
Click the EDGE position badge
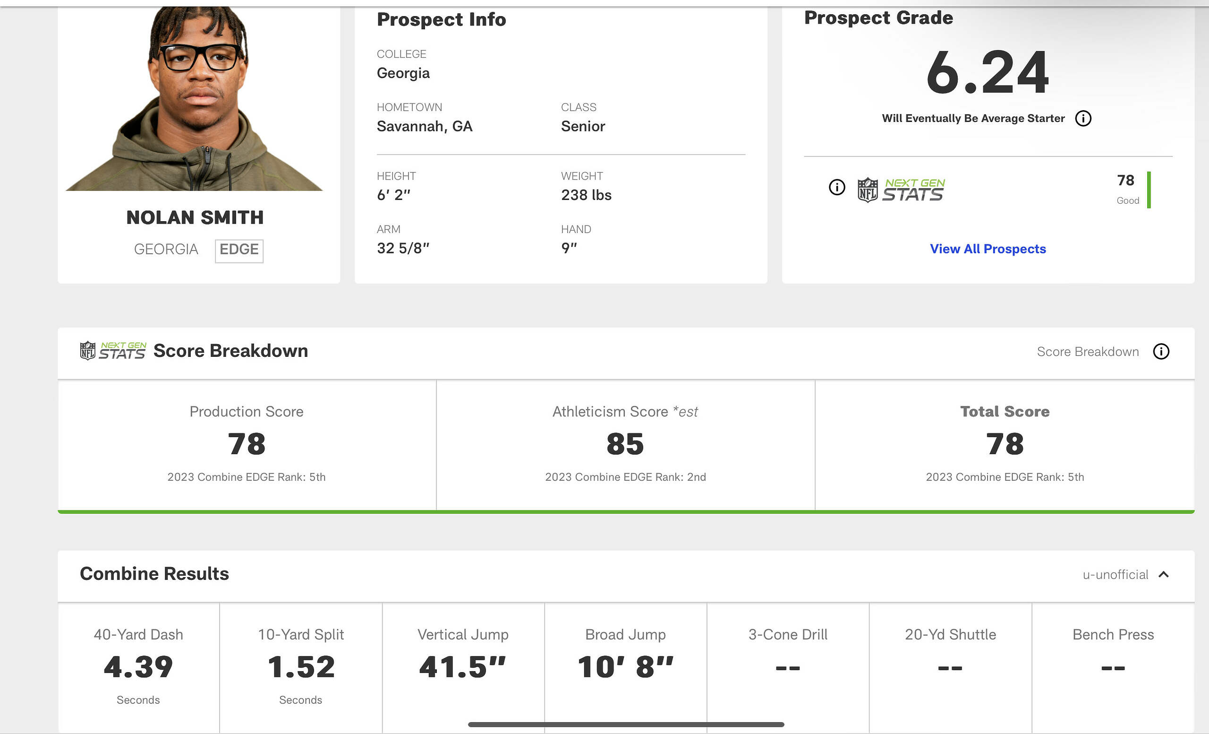(239, 250)
